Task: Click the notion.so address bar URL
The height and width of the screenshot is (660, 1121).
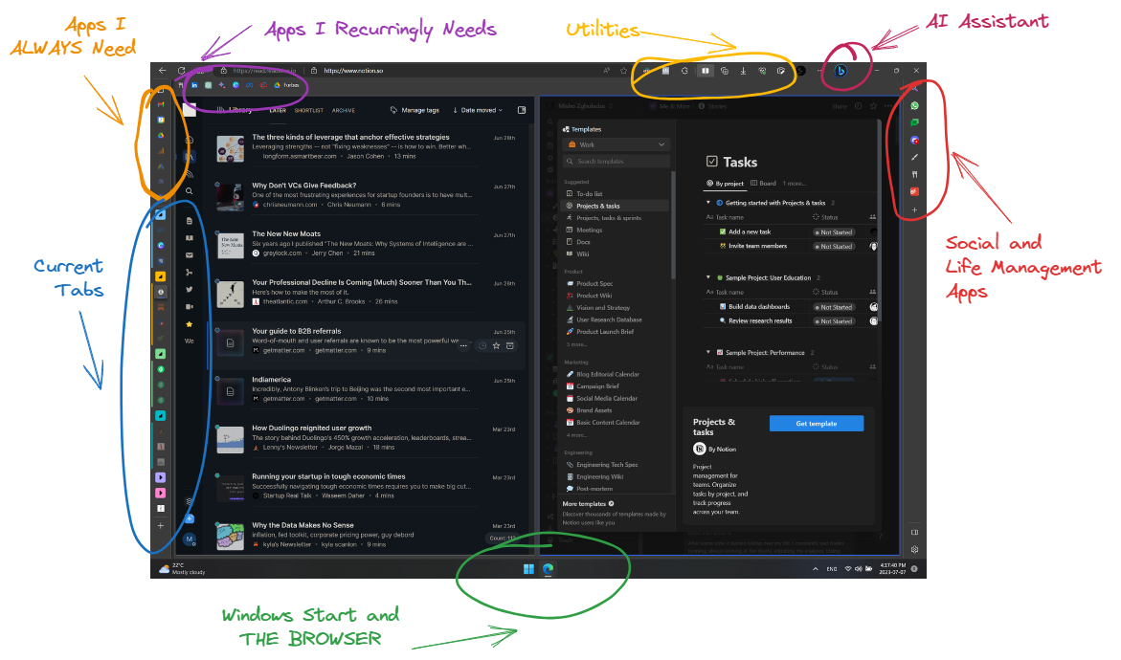Action: click(353, 71)
